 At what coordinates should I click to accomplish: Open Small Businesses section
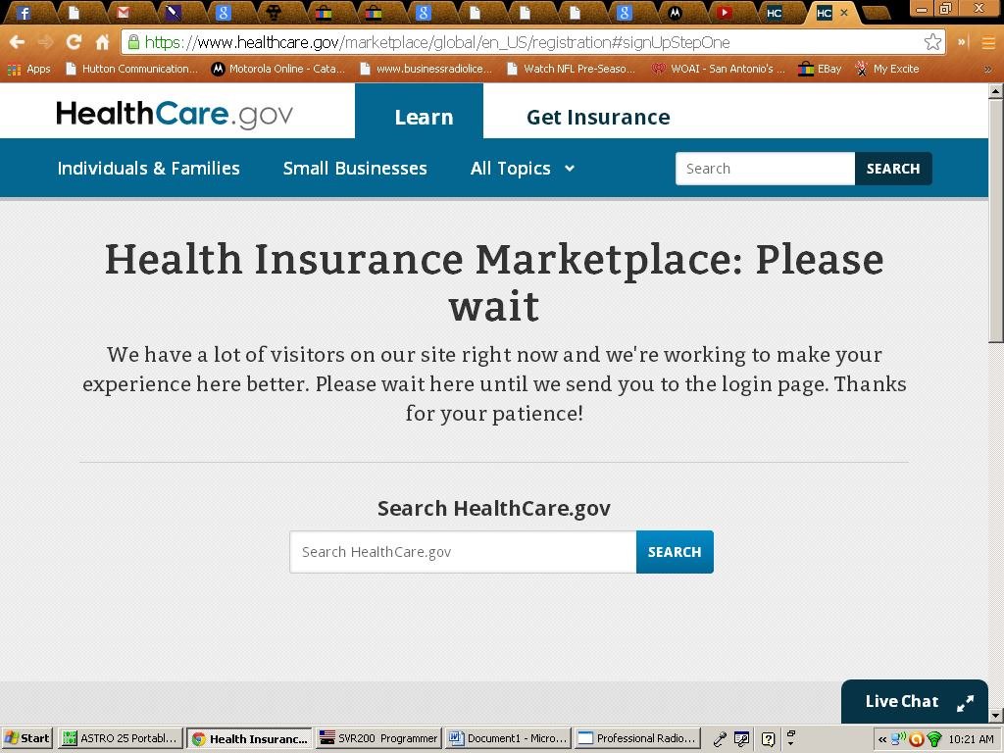(355, 168)
